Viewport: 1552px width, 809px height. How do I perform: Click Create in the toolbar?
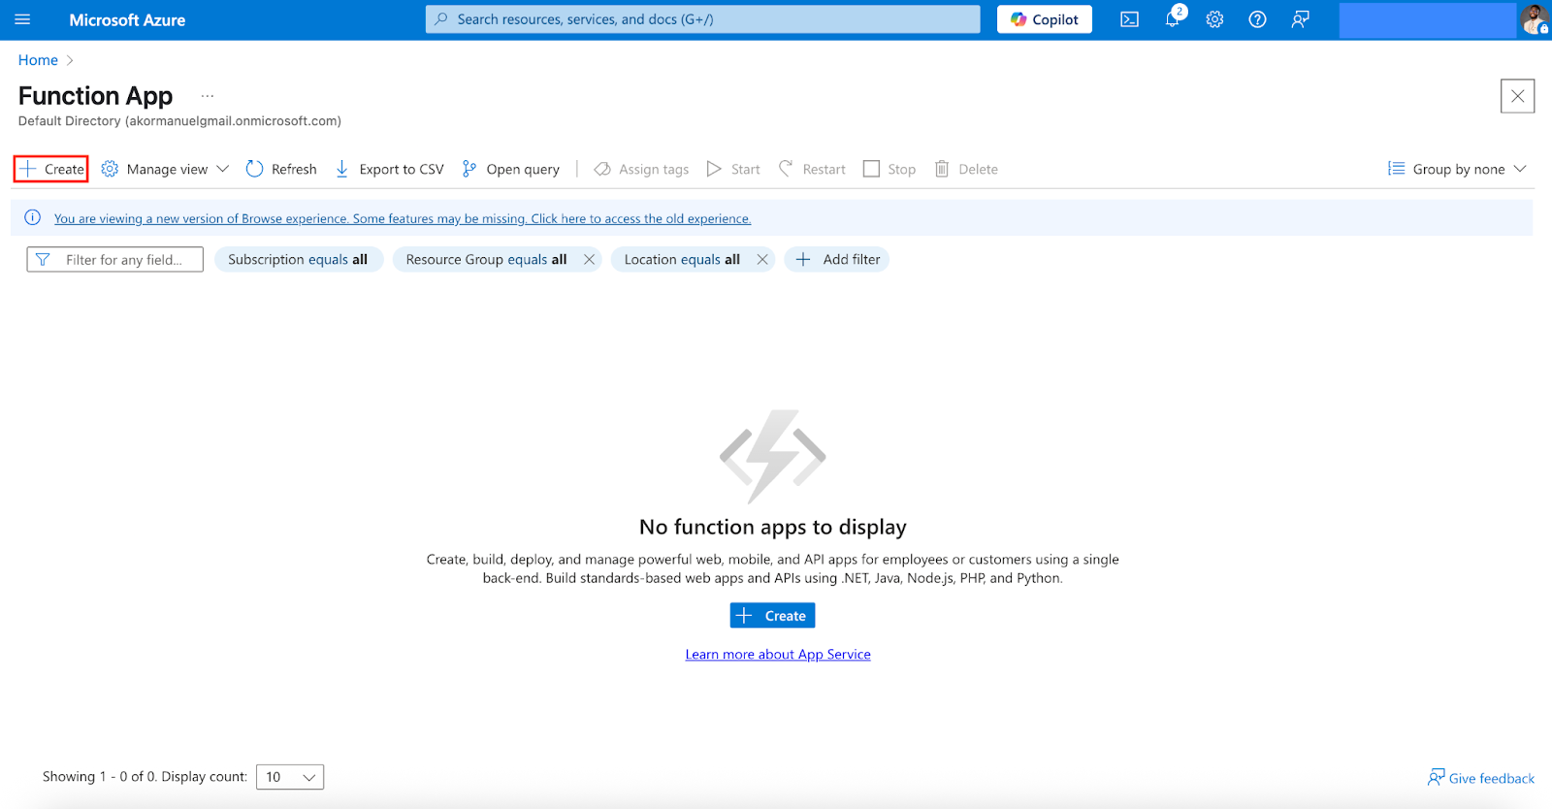click(x=51, y=169)
